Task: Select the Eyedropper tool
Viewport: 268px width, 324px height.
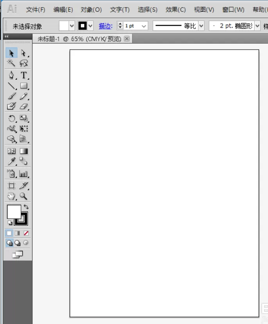Action: tap(11, 161)
